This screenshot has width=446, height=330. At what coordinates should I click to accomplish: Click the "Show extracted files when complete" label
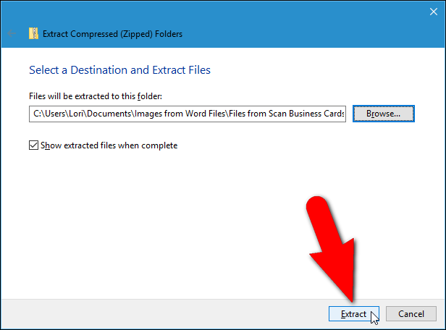(x=109, y=145)
